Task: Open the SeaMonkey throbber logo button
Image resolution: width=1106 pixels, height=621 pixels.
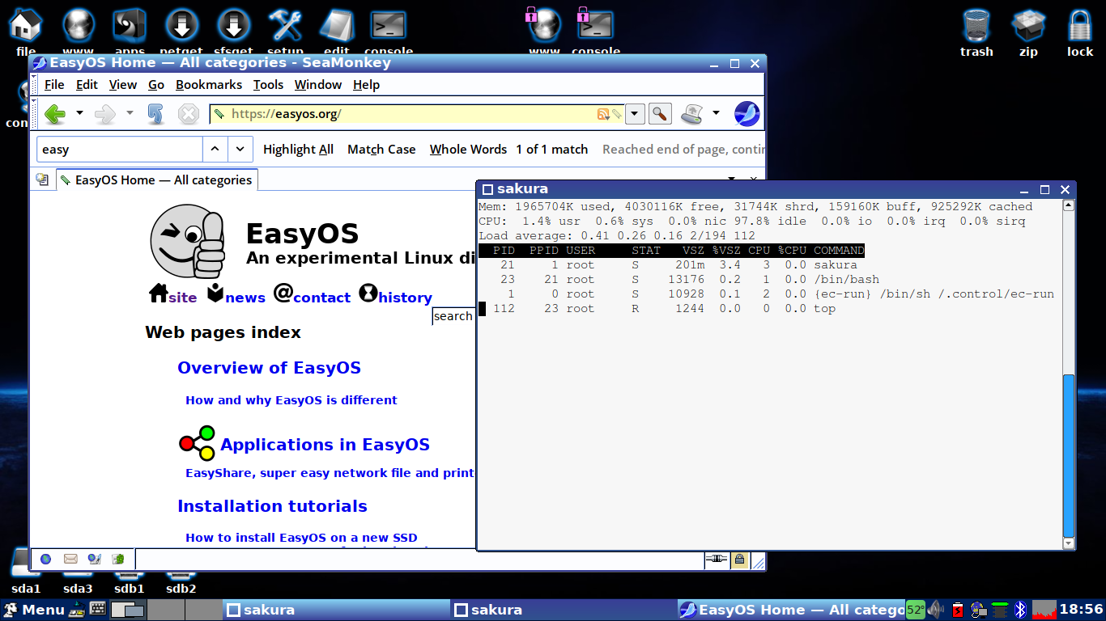Action: pos(747,114)
